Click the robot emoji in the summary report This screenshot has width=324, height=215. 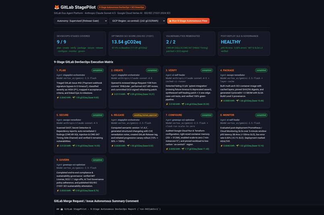(x=62, y=209)
